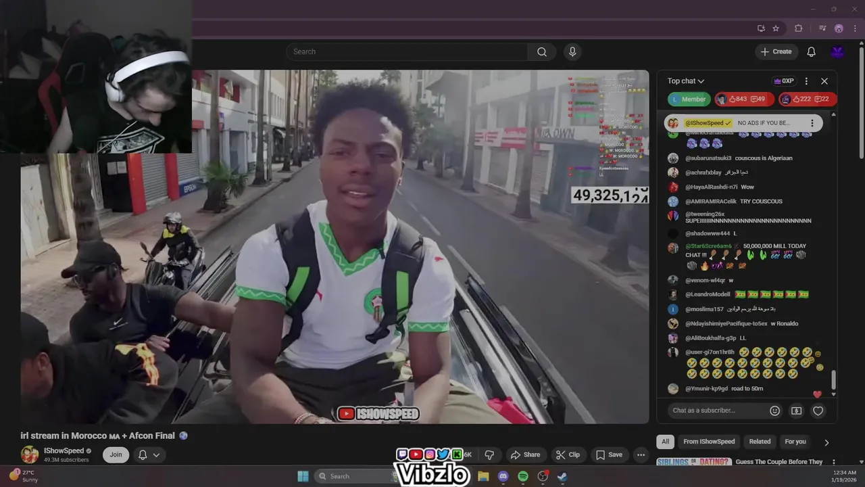Open Spotify from taskbar

(523, 476)
